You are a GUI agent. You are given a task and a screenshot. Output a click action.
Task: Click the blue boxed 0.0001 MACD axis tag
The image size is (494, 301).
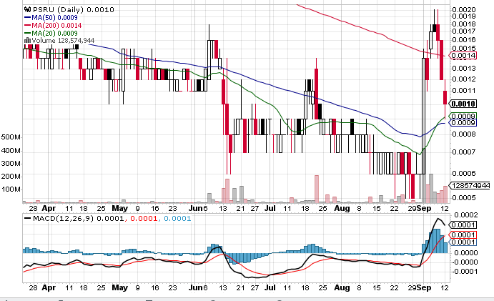[463, 242]
